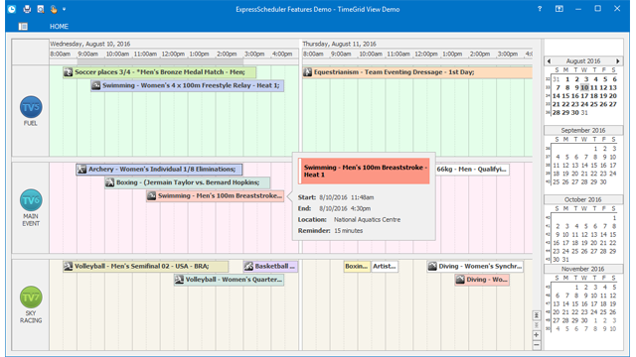This screenshot has width=636, height=357.
Task: Go to previous month in date navigator
Action: click(550, 61)
